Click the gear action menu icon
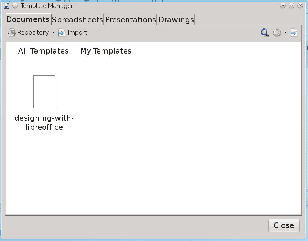Screen dimensions: 308x241 point(277,33)
